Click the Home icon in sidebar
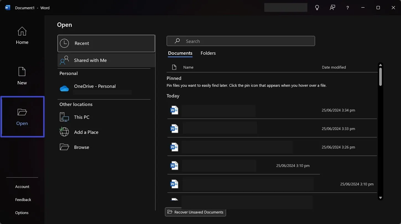This screenshot has width=401, height=224. tap(22, 31)
